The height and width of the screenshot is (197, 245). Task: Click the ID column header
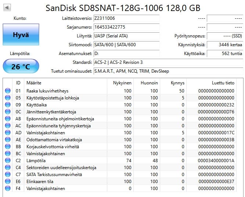click(x=18, y=83)
